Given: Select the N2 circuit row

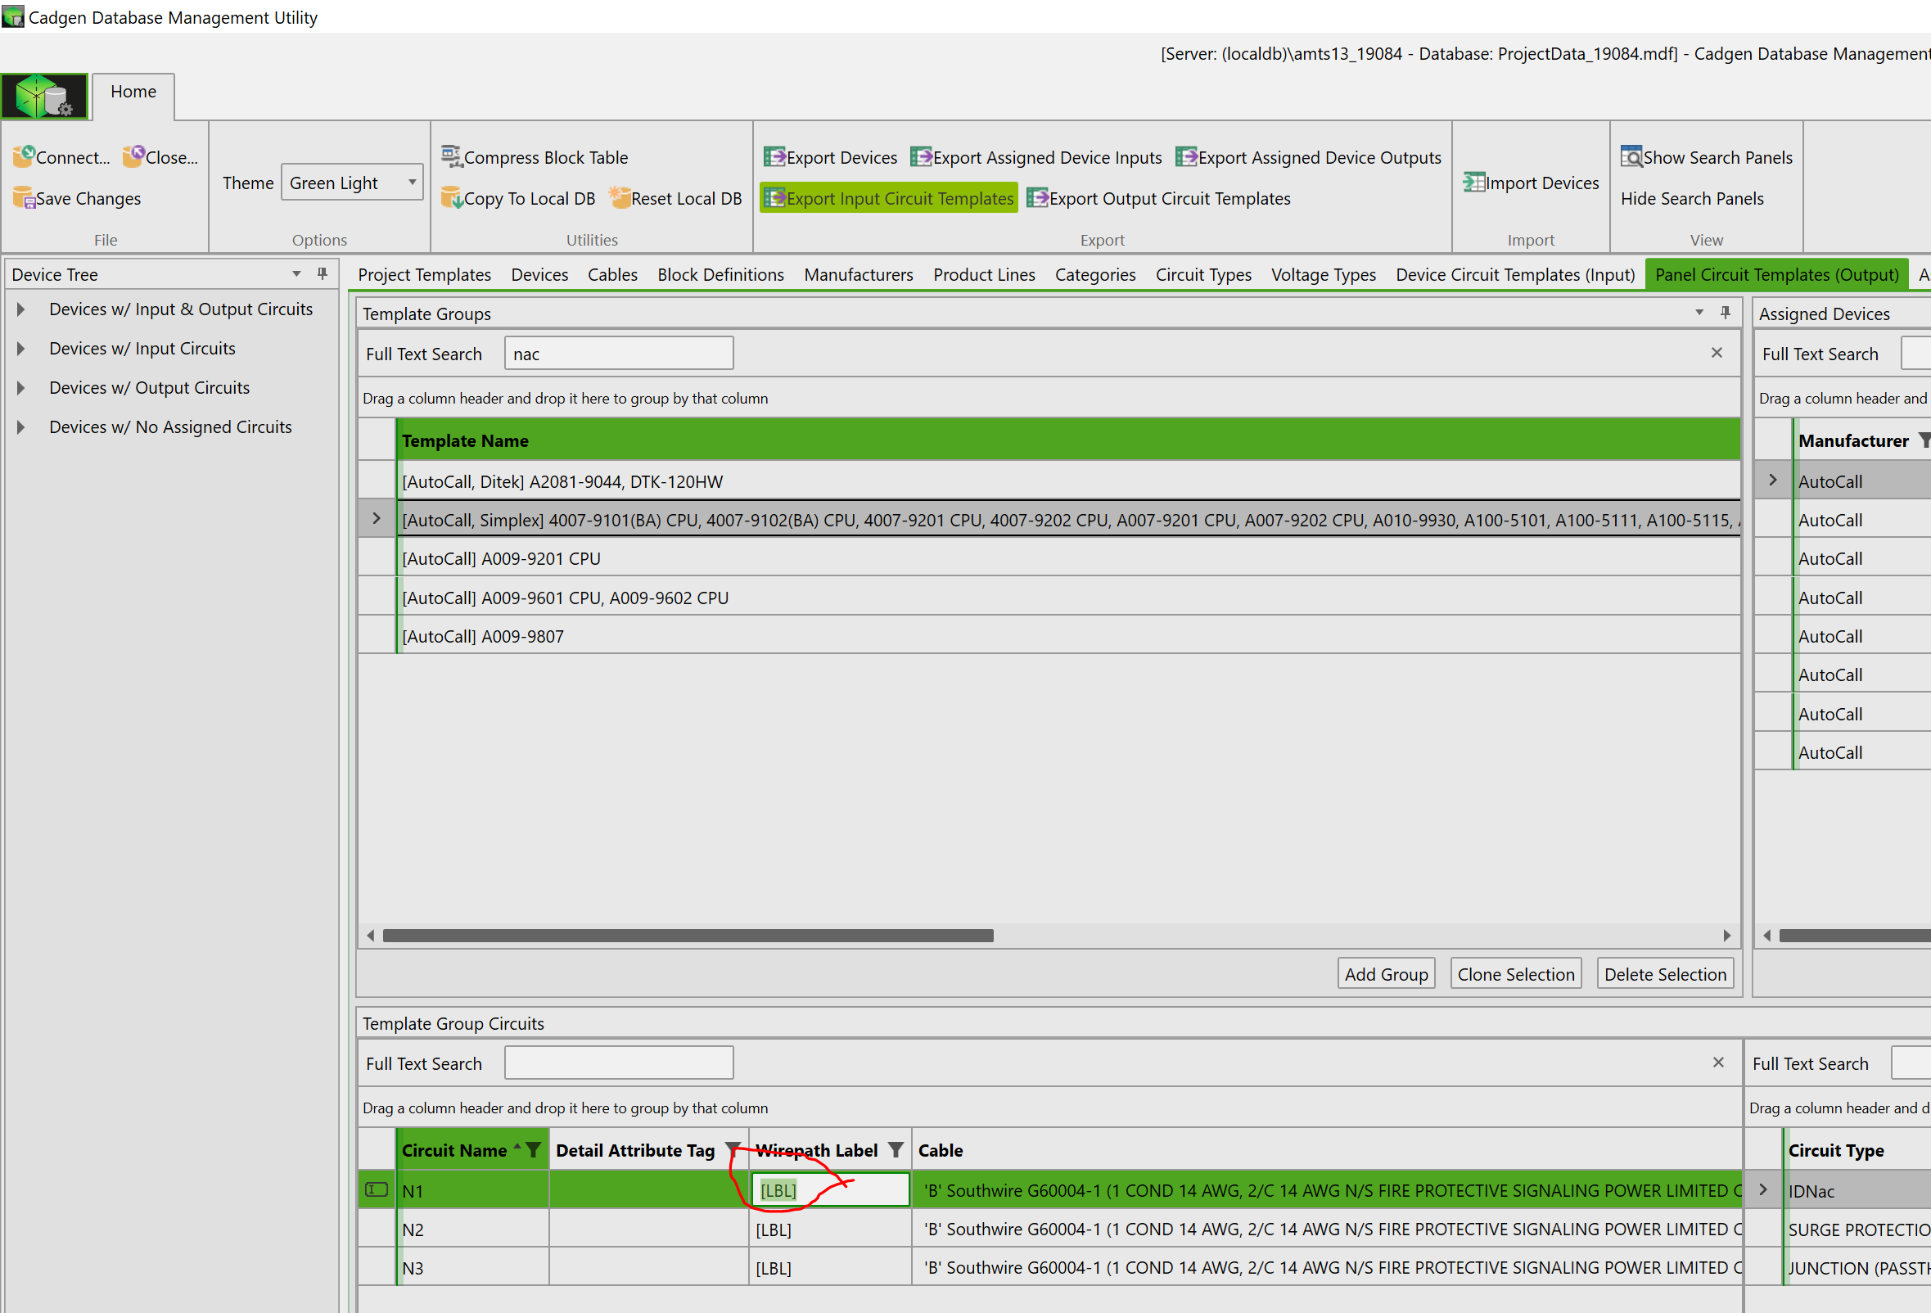Looking at the screenshot, I should click(1050, 1229).
